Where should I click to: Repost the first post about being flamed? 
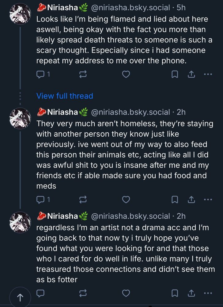tap(83, 74)
